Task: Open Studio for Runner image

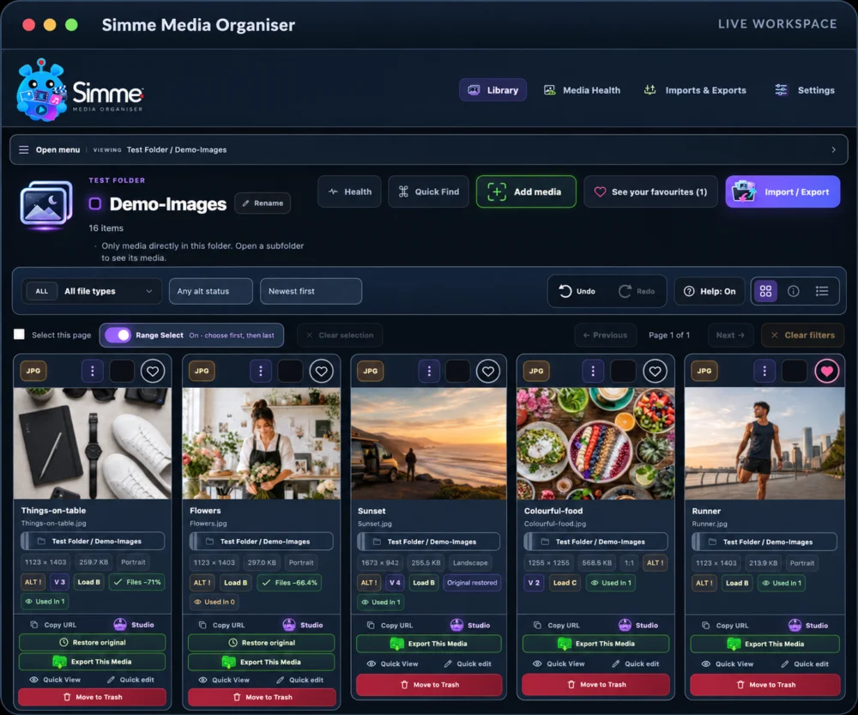Action: pos(808,625)
